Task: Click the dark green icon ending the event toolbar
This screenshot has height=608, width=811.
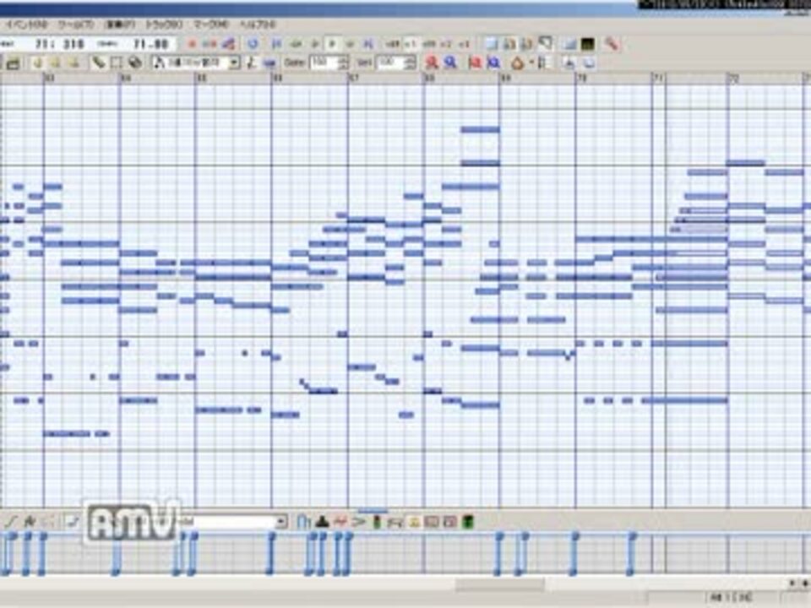Action: [467, 522]
